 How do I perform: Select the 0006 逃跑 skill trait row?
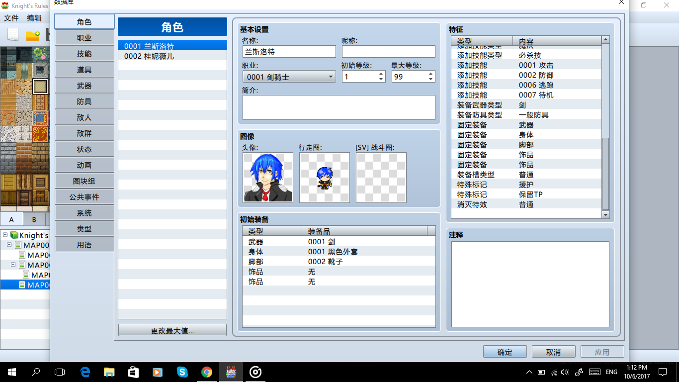click(527, 85)
